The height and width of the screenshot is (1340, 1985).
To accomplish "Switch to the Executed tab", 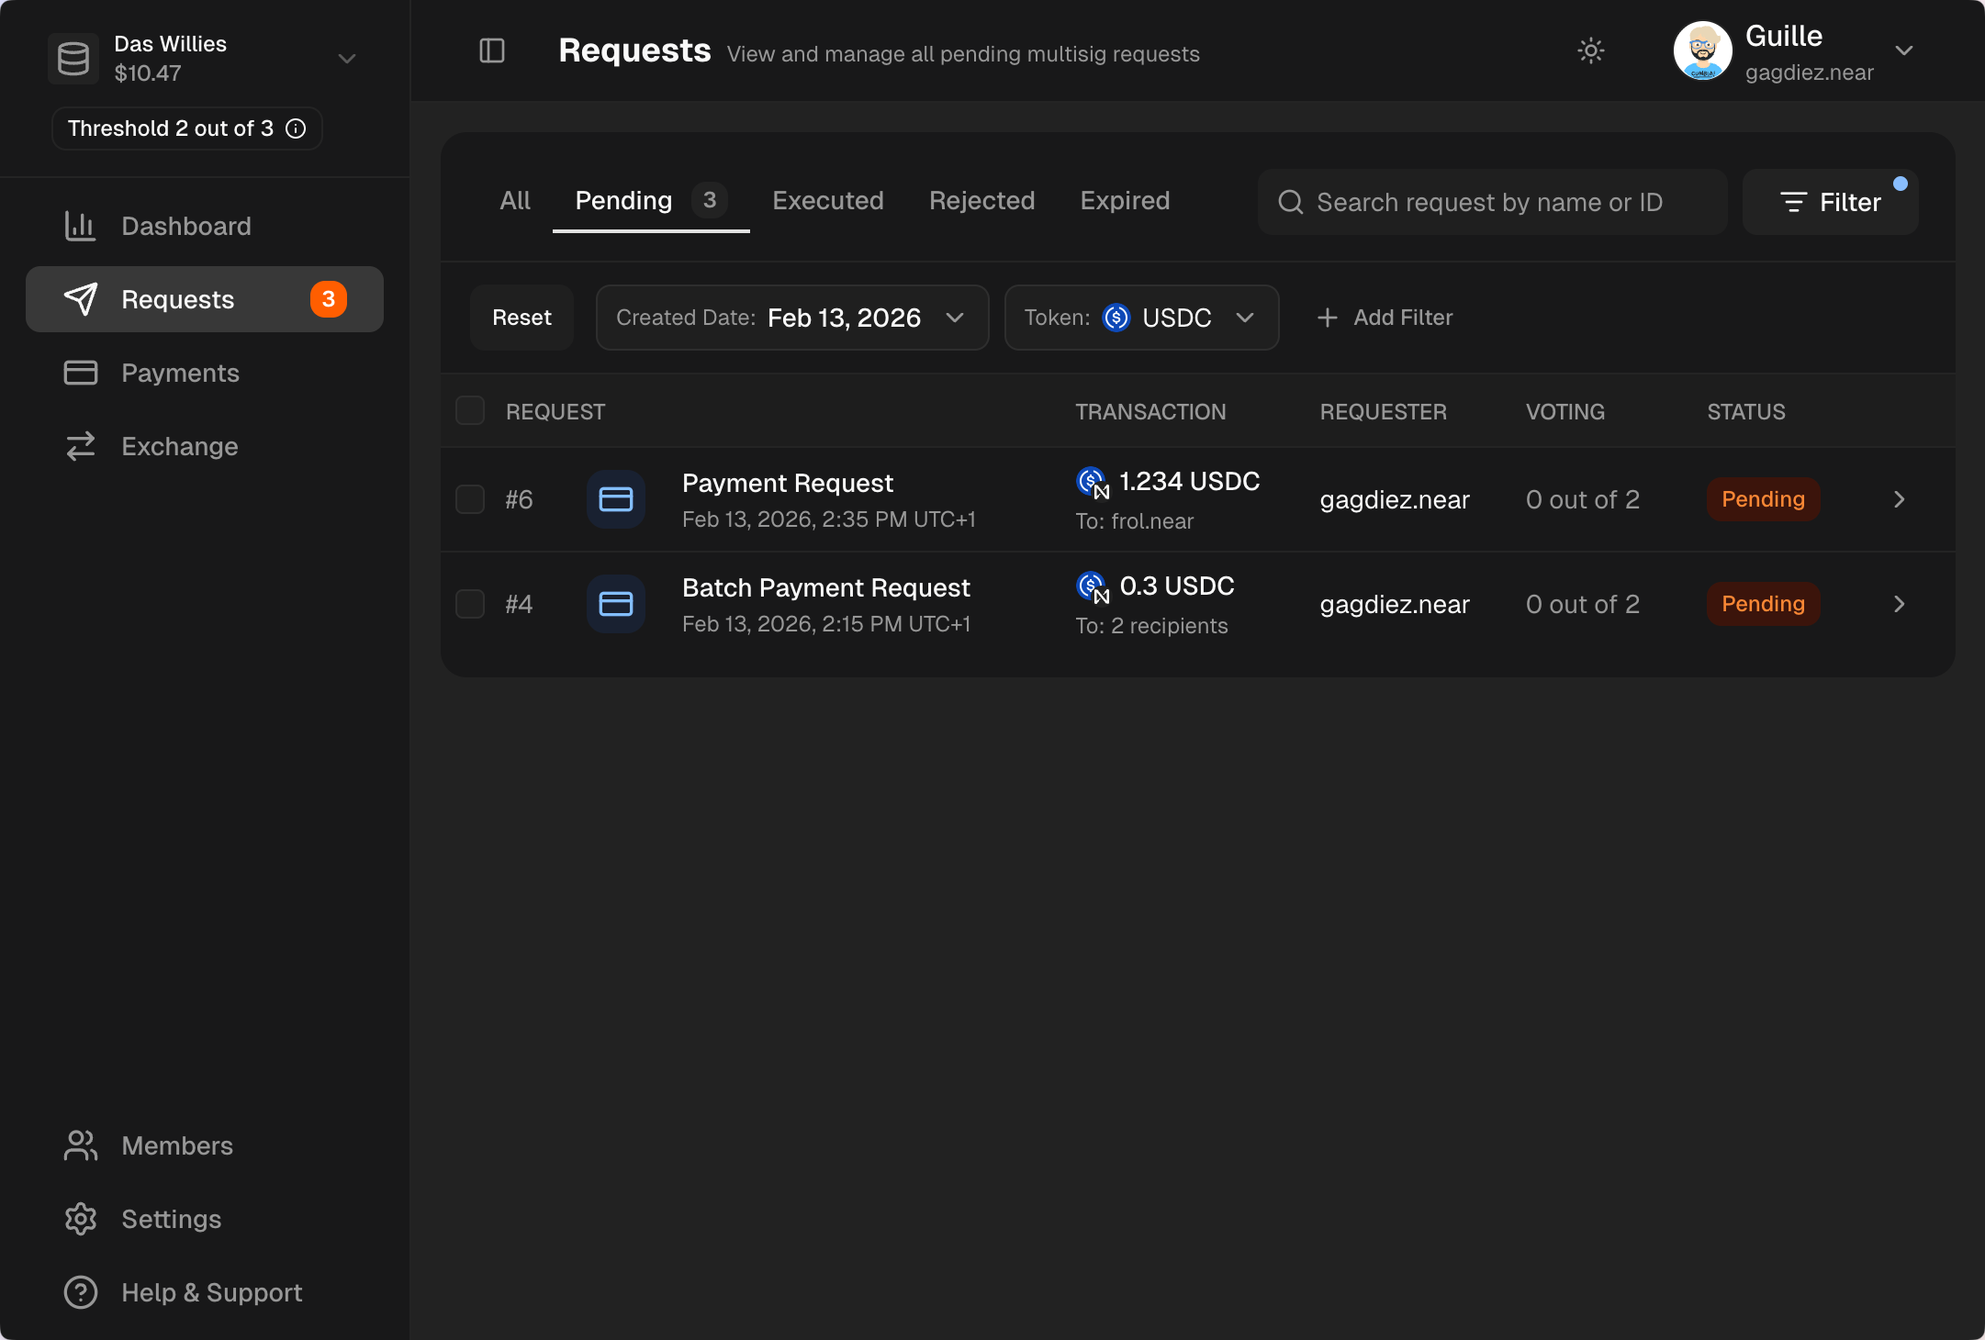I will coord(827,200).
